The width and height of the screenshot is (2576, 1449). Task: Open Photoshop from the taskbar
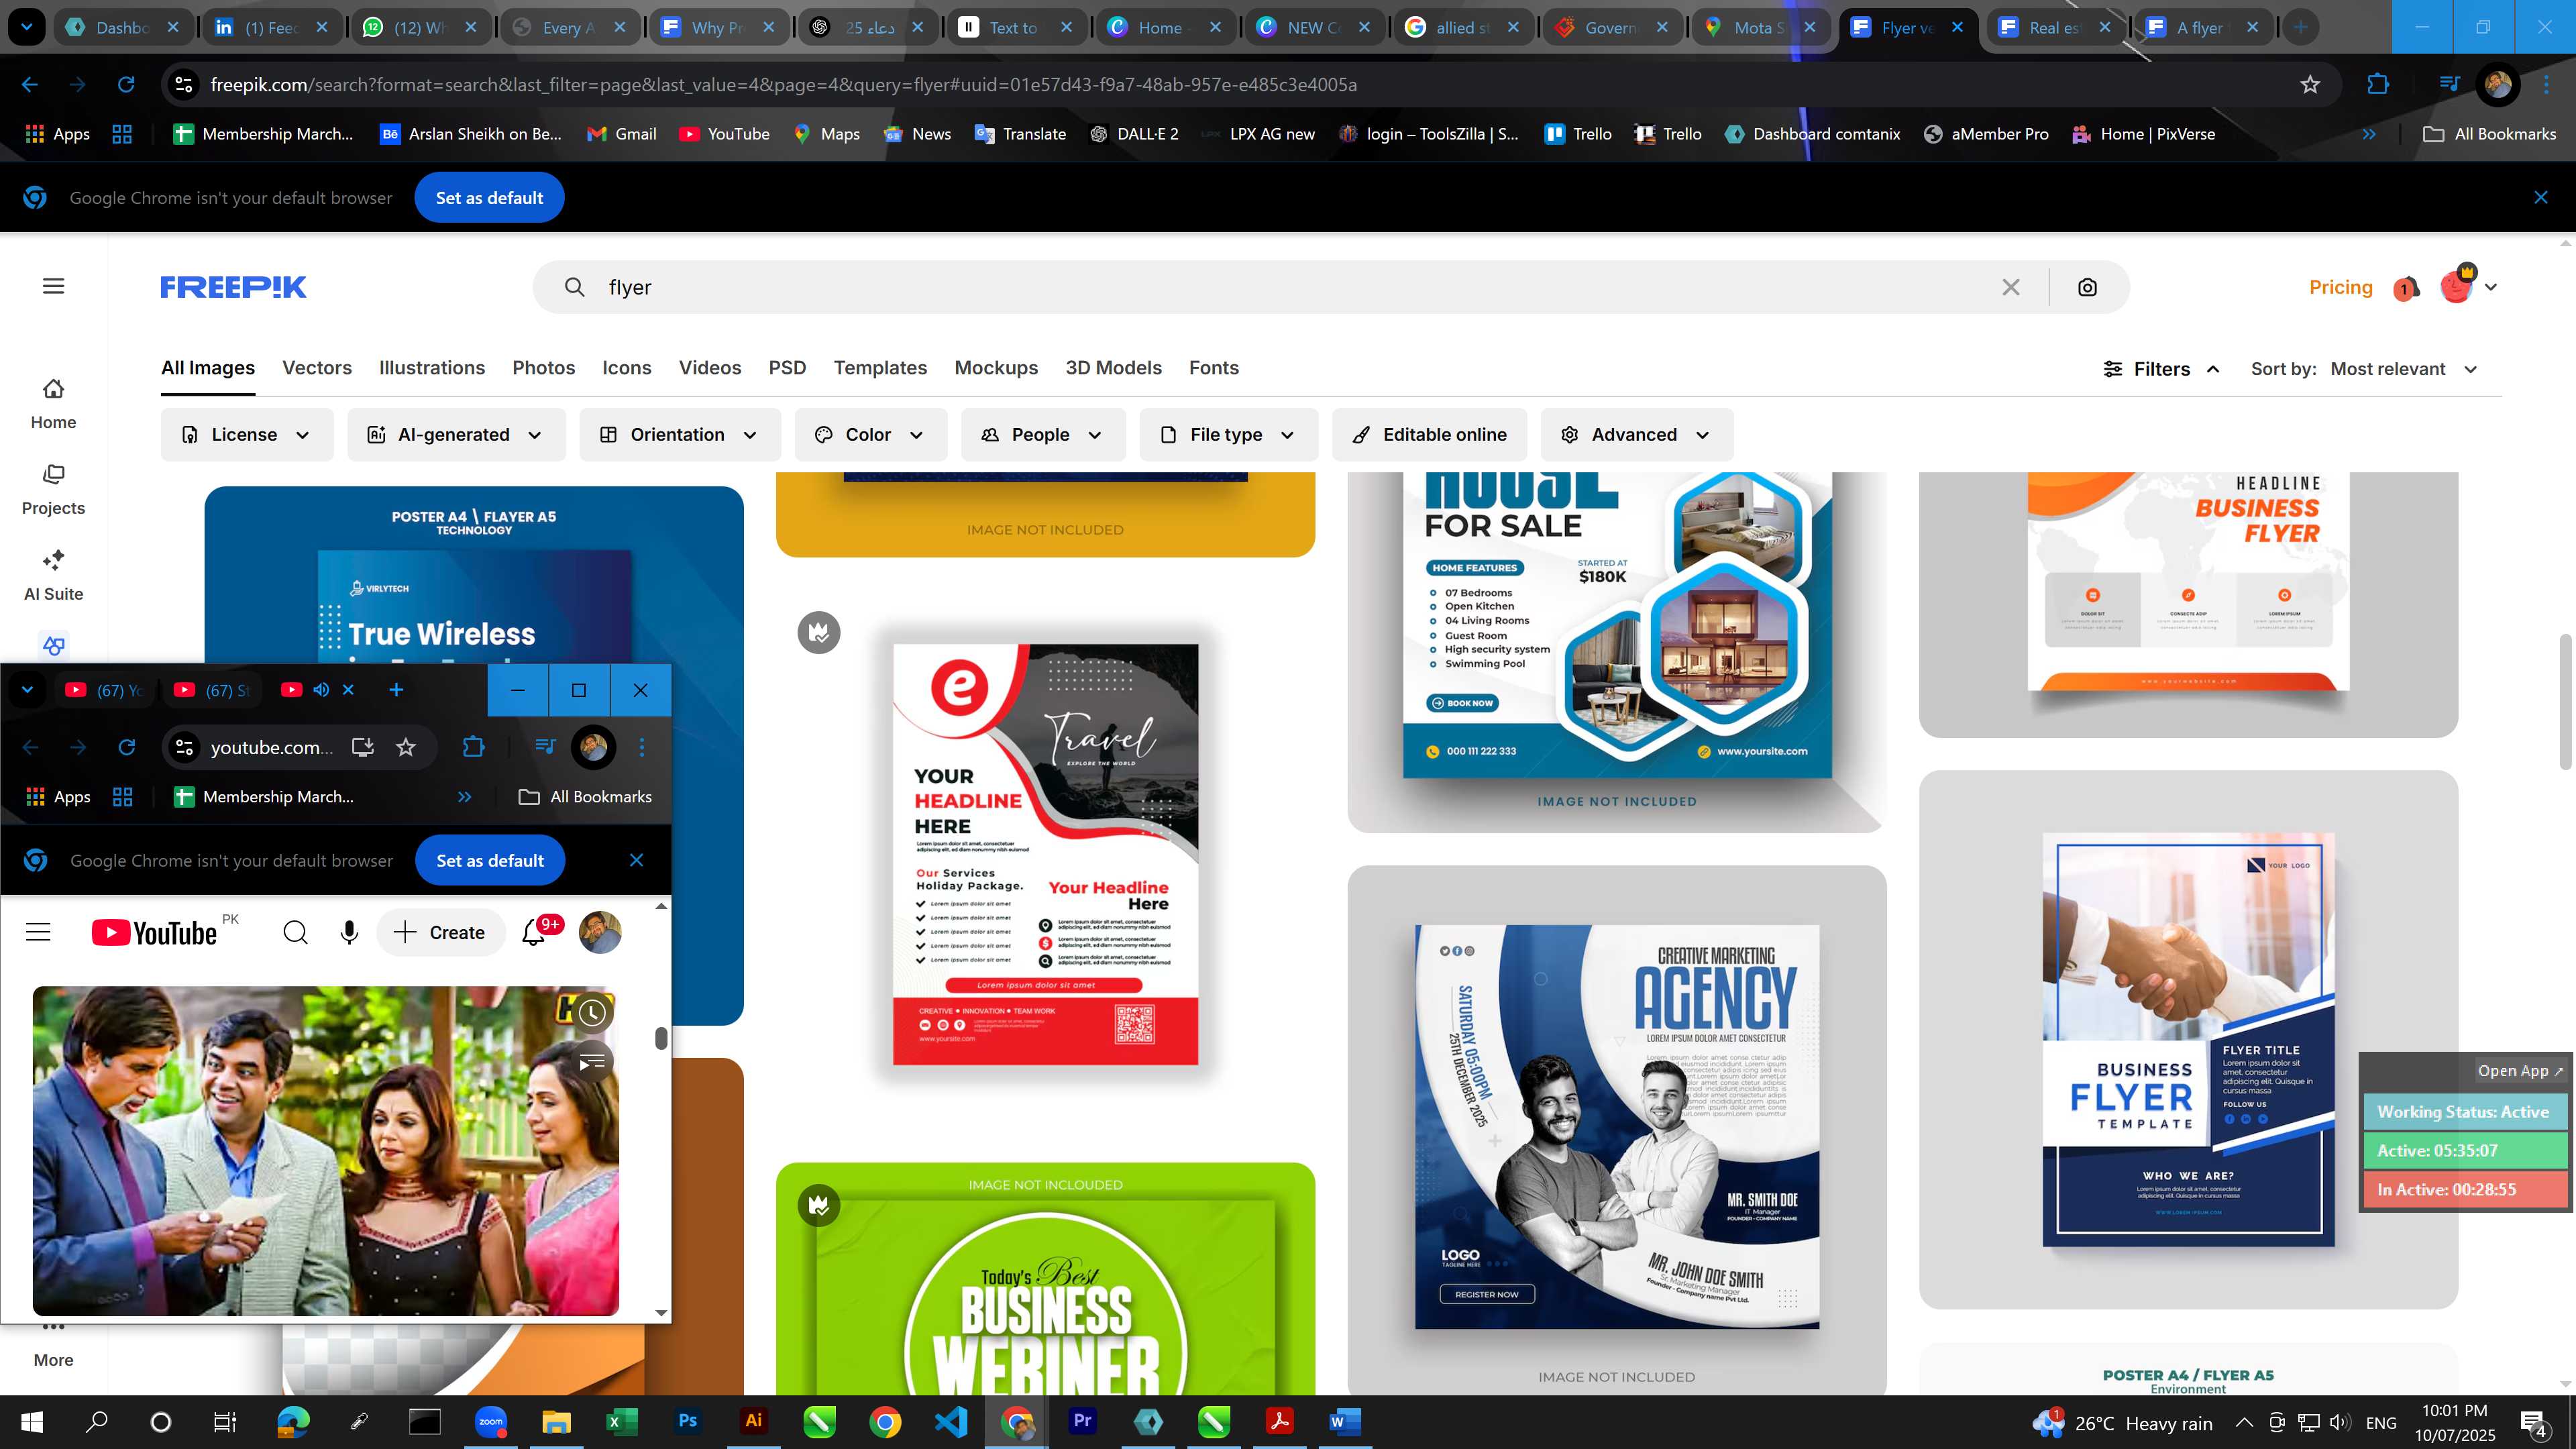[x=687, y=1421]
